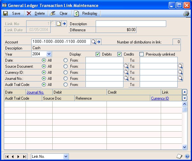Open Source Document From lookup
Viewport: 192px width, 161px height.
coord(126,66)
